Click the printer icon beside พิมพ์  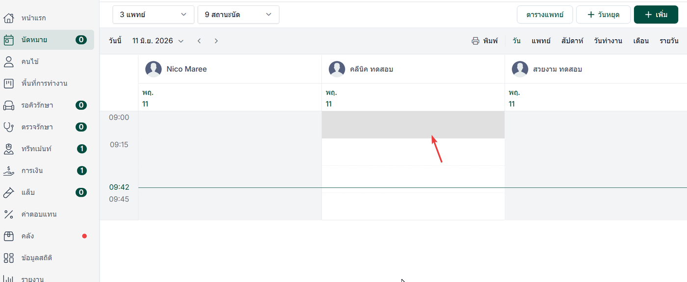(x=475, y=41)
